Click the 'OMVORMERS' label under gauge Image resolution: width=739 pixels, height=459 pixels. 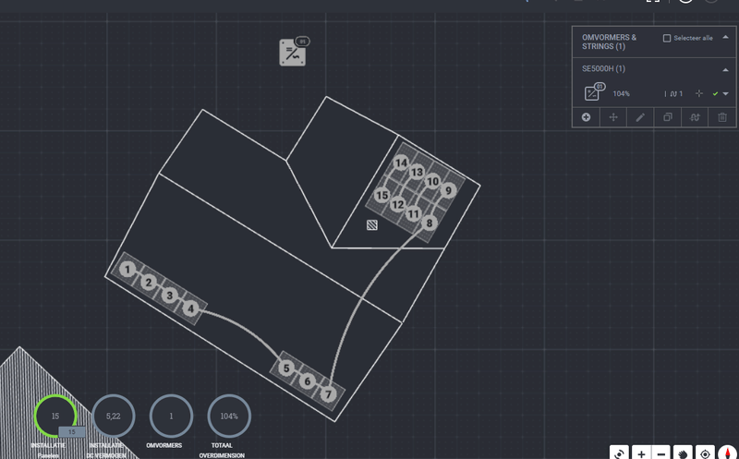(164, 445)
